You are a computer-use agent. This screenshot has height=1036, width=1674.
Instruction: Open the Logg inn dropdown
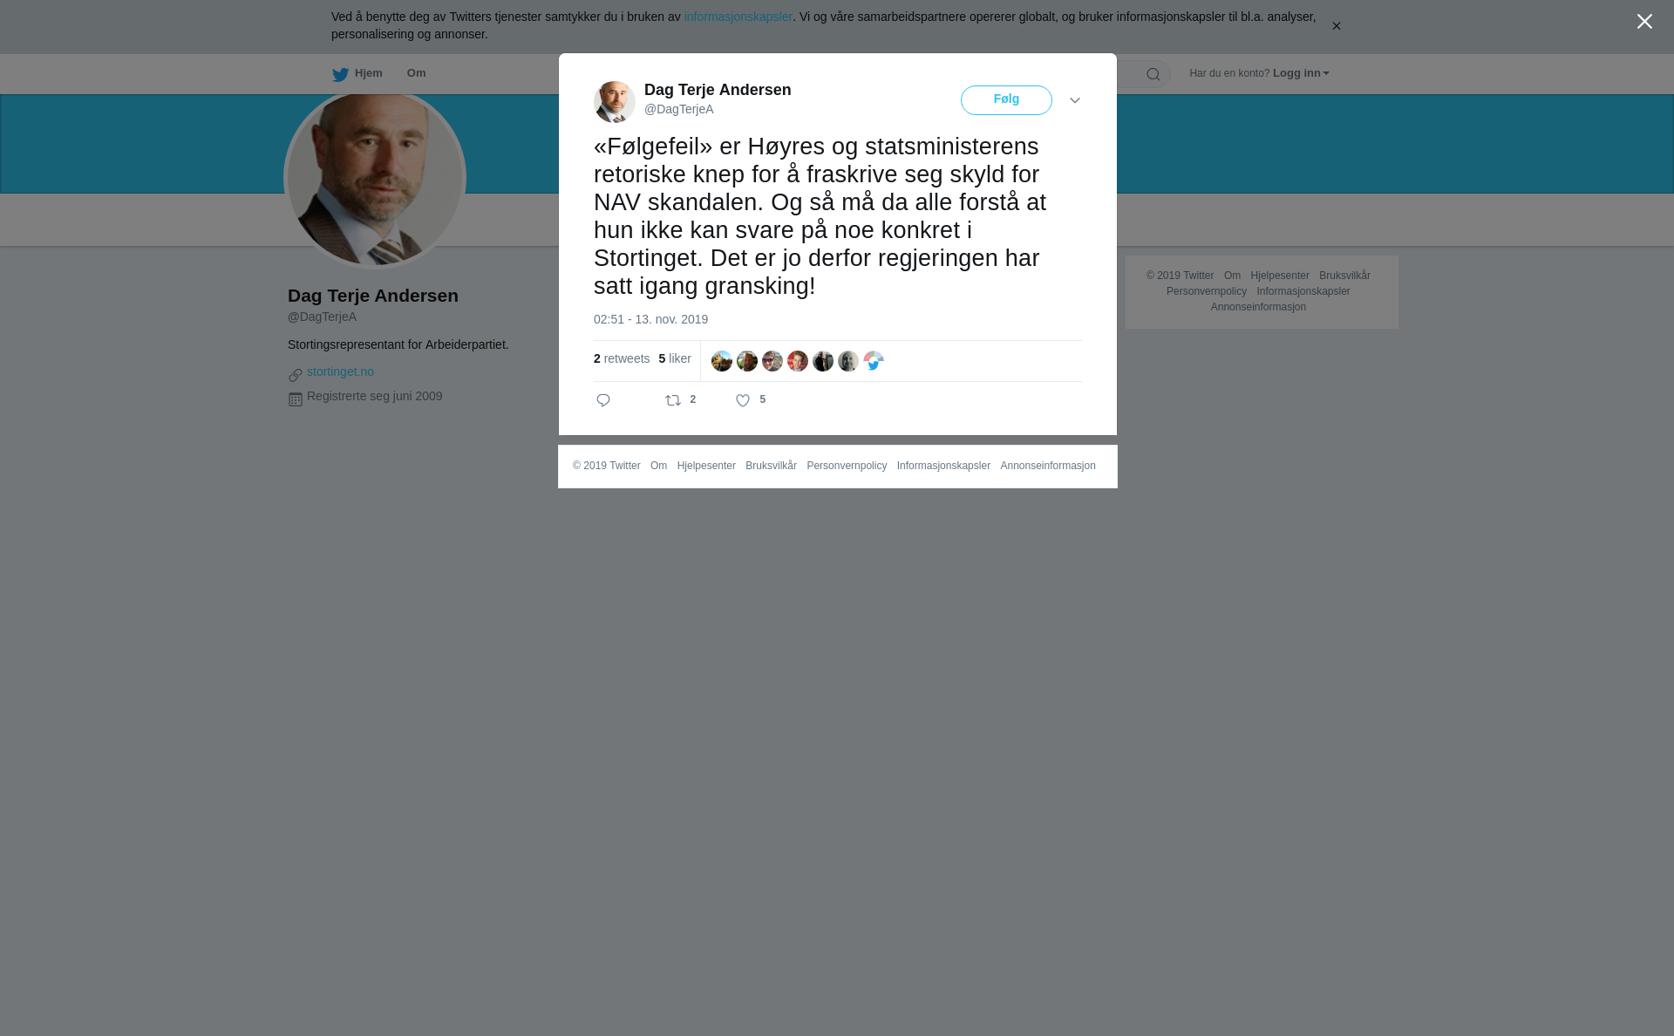[1301, 73]
